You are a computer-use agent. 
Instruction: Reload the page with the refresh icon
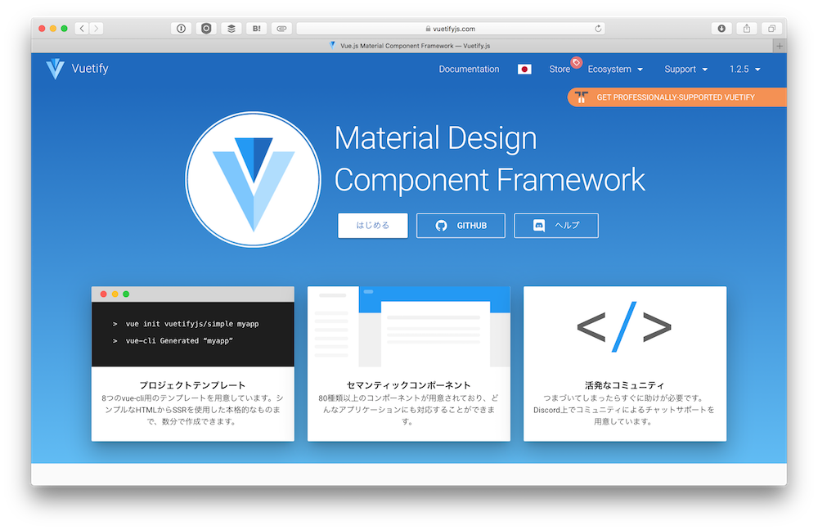(x=598, y=29)
